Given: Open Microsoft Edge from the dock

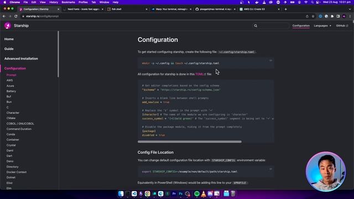Looking at the screenshot, I should point(161,193).
